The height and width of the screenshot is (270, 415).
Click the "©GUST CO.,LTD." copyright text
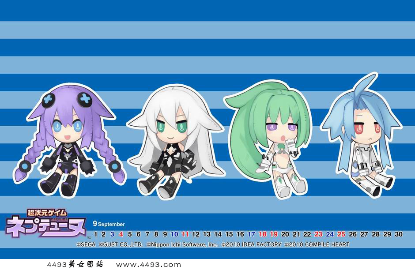[121, 244]
